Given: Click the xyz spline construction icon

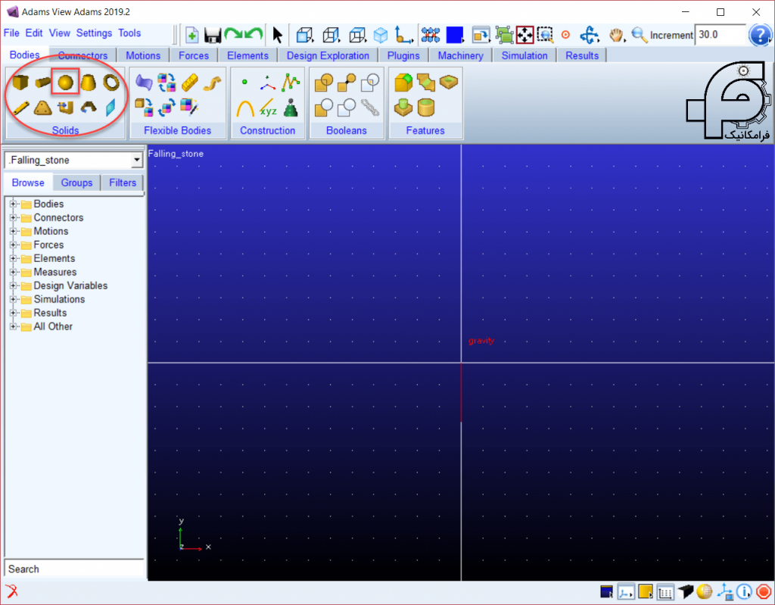Looking at the screenshot, I should 267,108.
